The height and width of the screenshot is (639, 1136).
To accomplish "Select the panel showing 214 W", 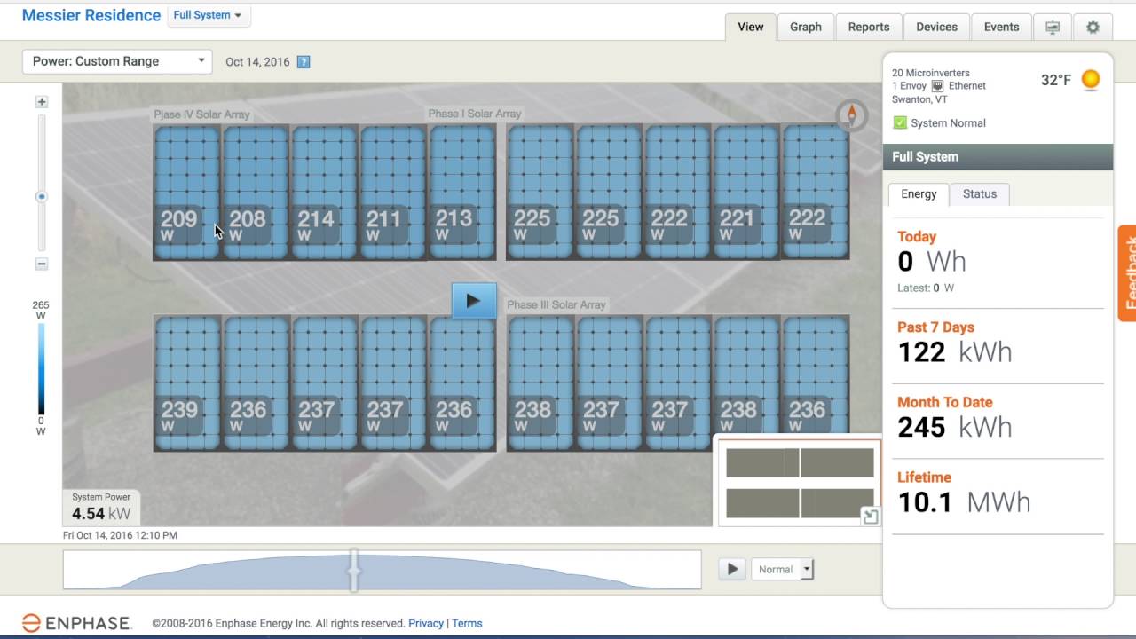I will click(x=324, y=193).
